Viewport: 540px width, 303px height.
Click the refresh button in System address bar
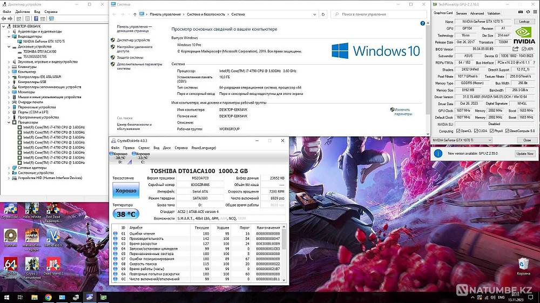[323, 15]
